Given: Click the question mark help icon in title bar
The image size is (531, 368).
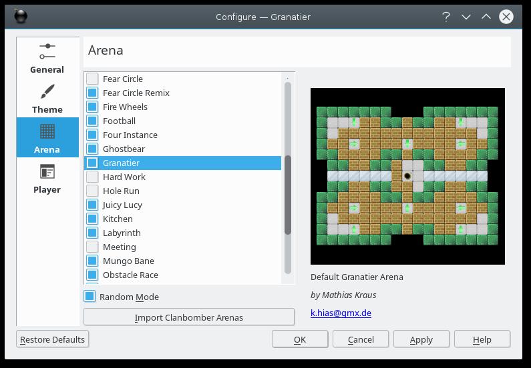Looking at the screenshot, I should (x=446, y=17).
